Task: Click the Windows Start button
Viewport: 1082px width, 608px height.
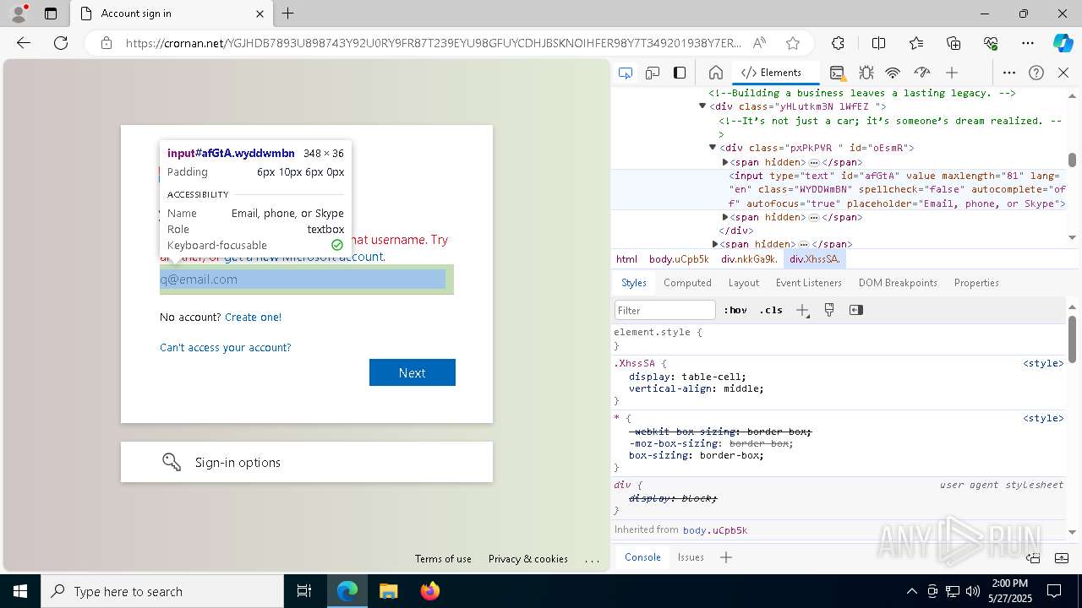Action: click(x=20, y=591)
